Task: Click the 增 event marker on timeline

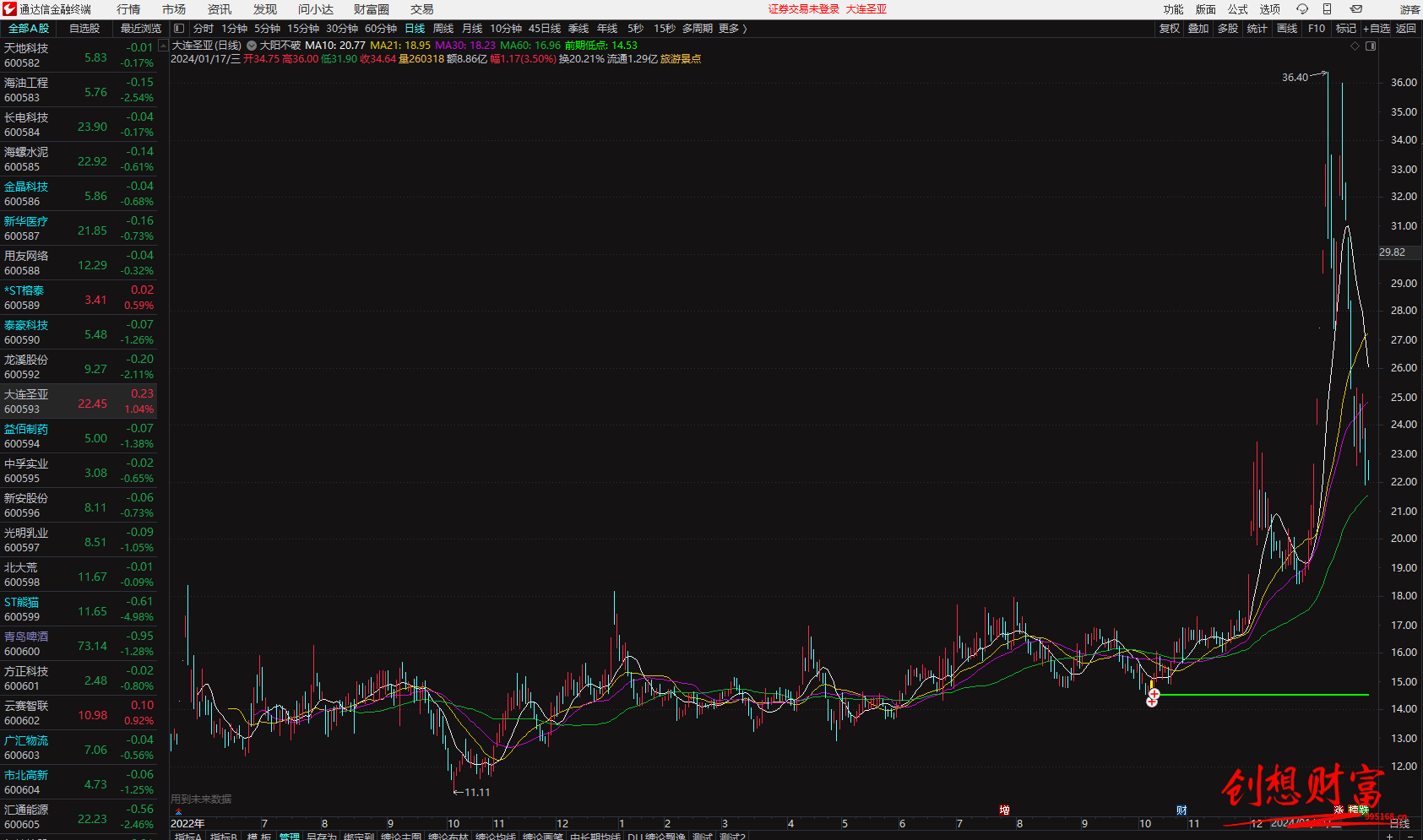Action: point(1004,810)
